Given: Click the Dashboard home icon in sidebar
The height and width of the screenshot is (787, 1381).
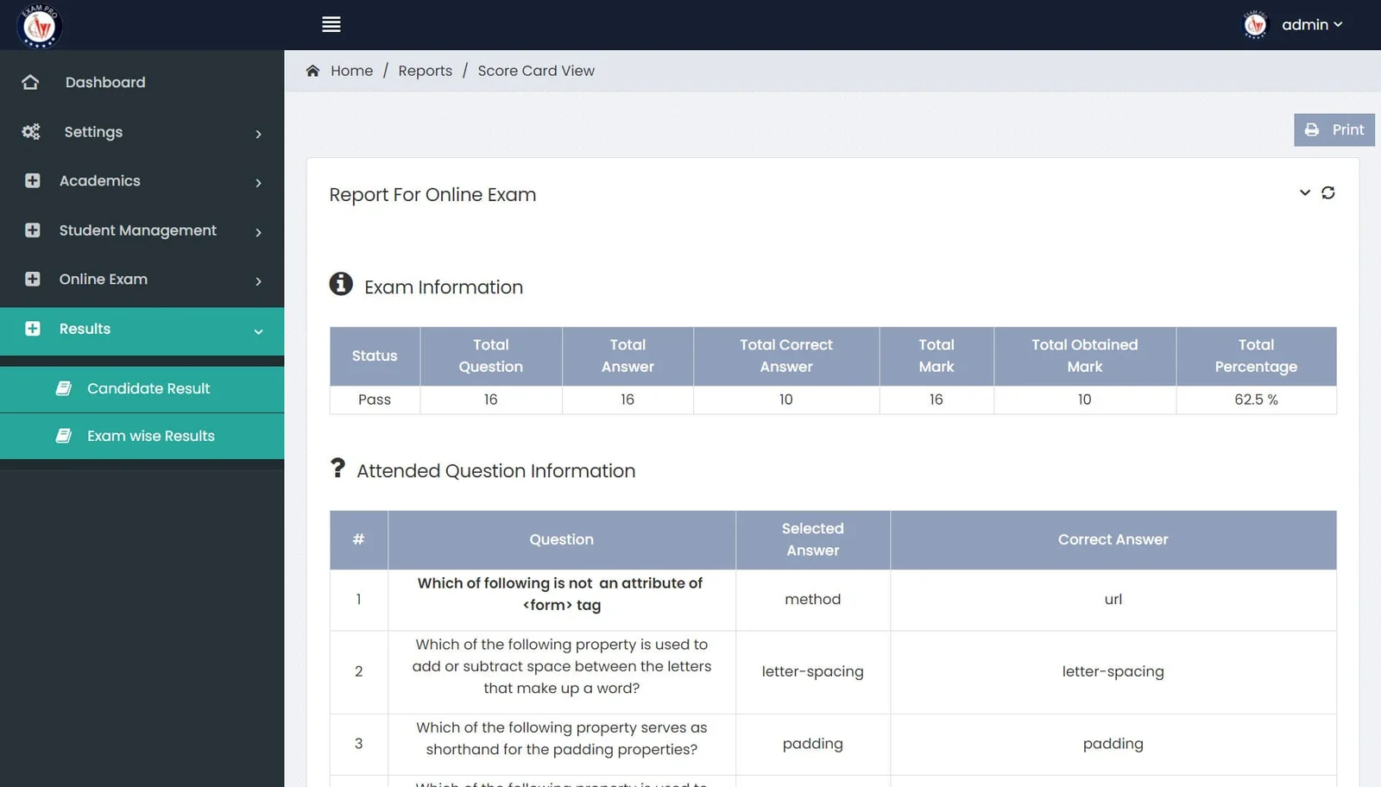Looking at the screenshot, I should [30, 82].
